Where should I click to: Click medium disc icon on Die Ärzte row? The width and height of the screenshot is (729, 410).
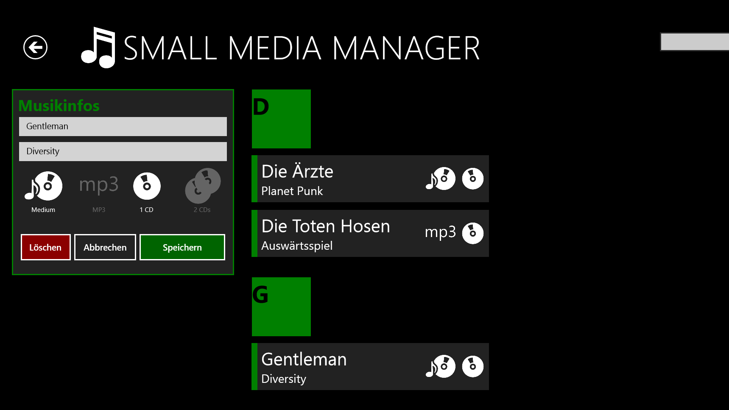pos(441,179)
